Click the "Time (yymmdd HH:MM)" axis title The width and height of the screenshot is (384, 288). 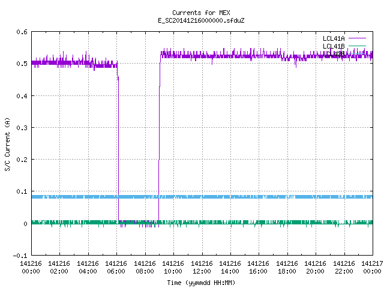click(x=201, y=283)
